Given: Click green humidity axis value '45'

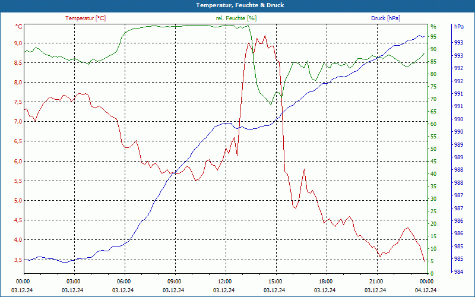Looking at the screenshot, I should click(433, 162).
